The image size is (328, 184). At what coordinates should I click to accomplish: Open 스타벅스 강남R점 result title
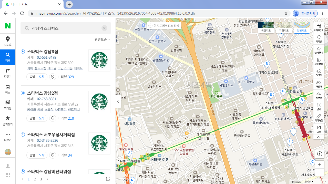[43, 52]
